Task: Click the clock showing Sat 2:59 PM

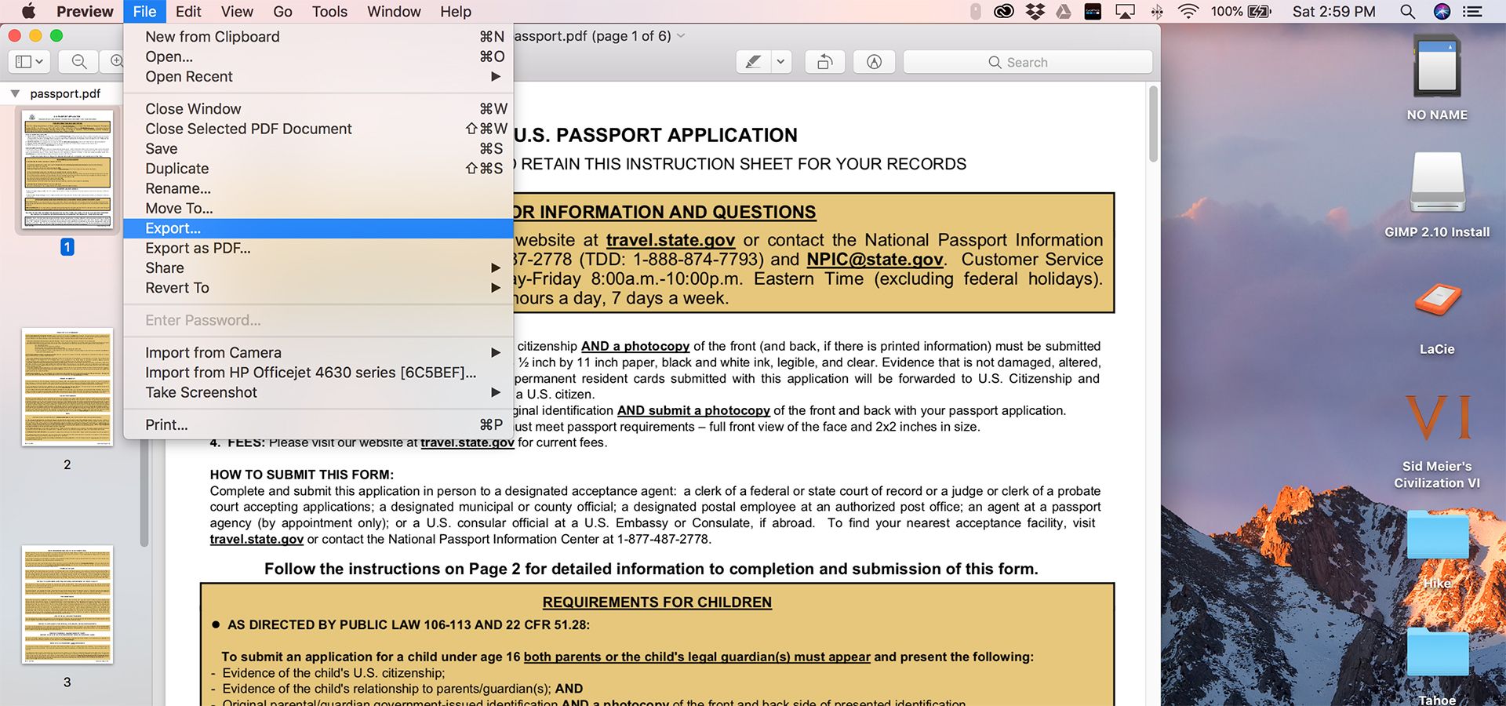Action: (x=1333, y=11)
